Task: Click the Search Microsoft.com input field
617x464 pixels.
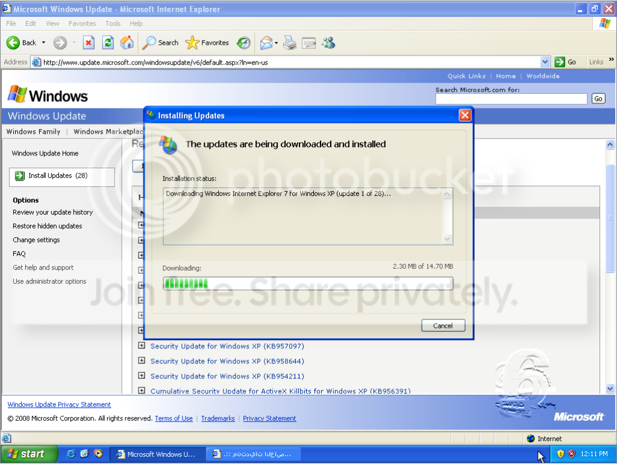Action: (x=511, y=99)
